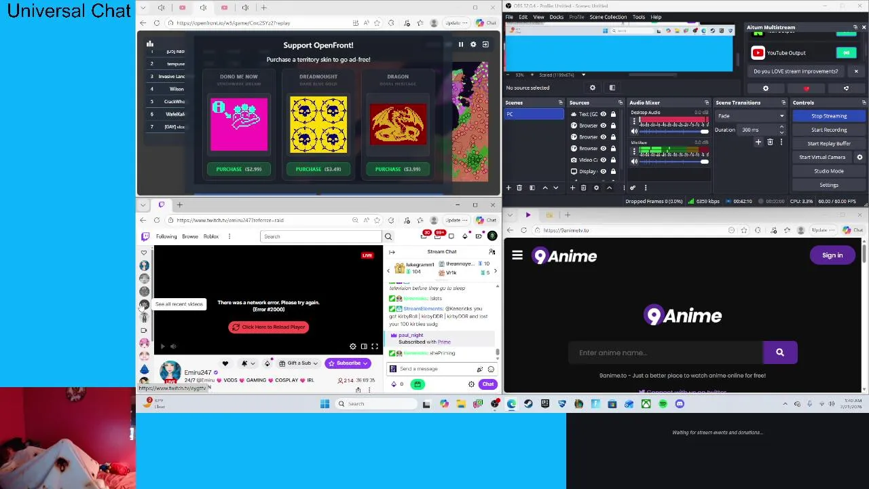Open the notification bell dropdown for Emiru247

click(248, 363)
